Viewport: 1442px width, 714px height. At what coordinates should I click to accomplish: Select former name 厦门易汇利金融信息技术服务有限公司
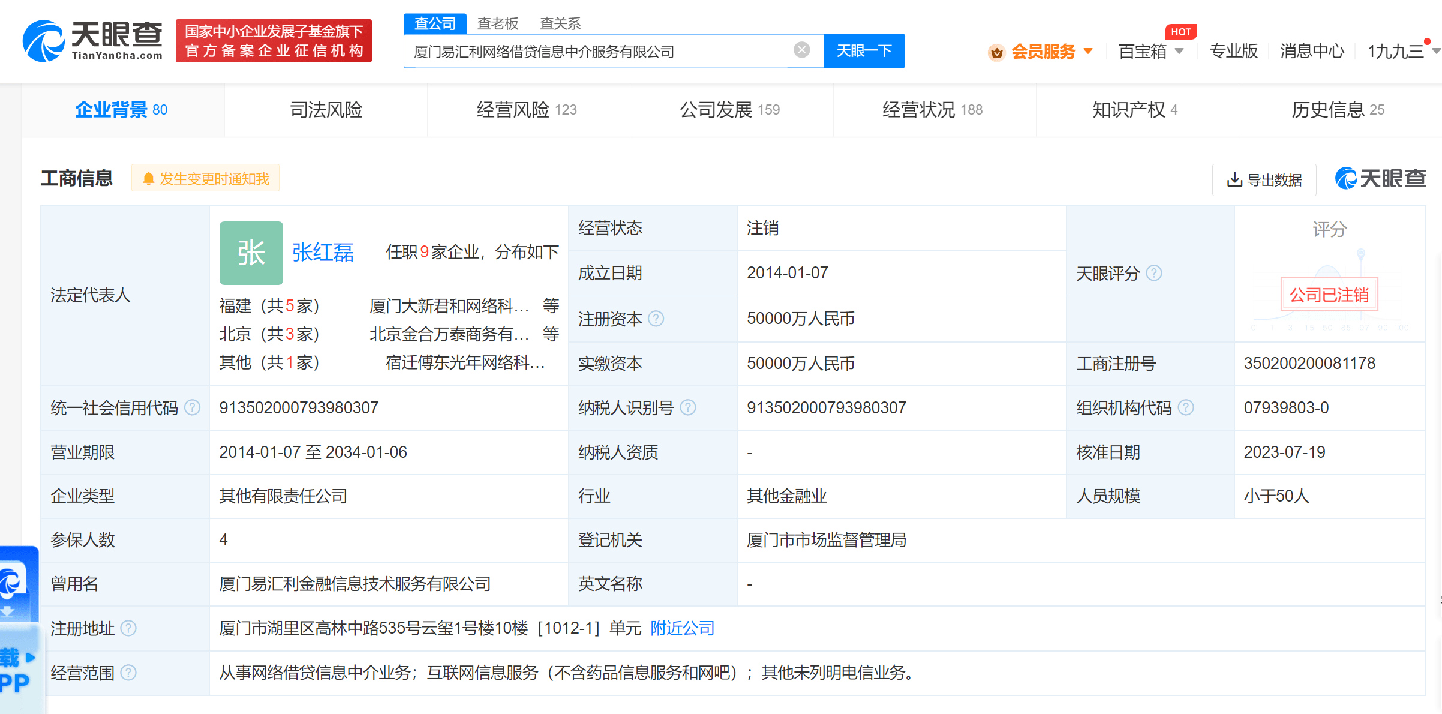click(355, 584)
